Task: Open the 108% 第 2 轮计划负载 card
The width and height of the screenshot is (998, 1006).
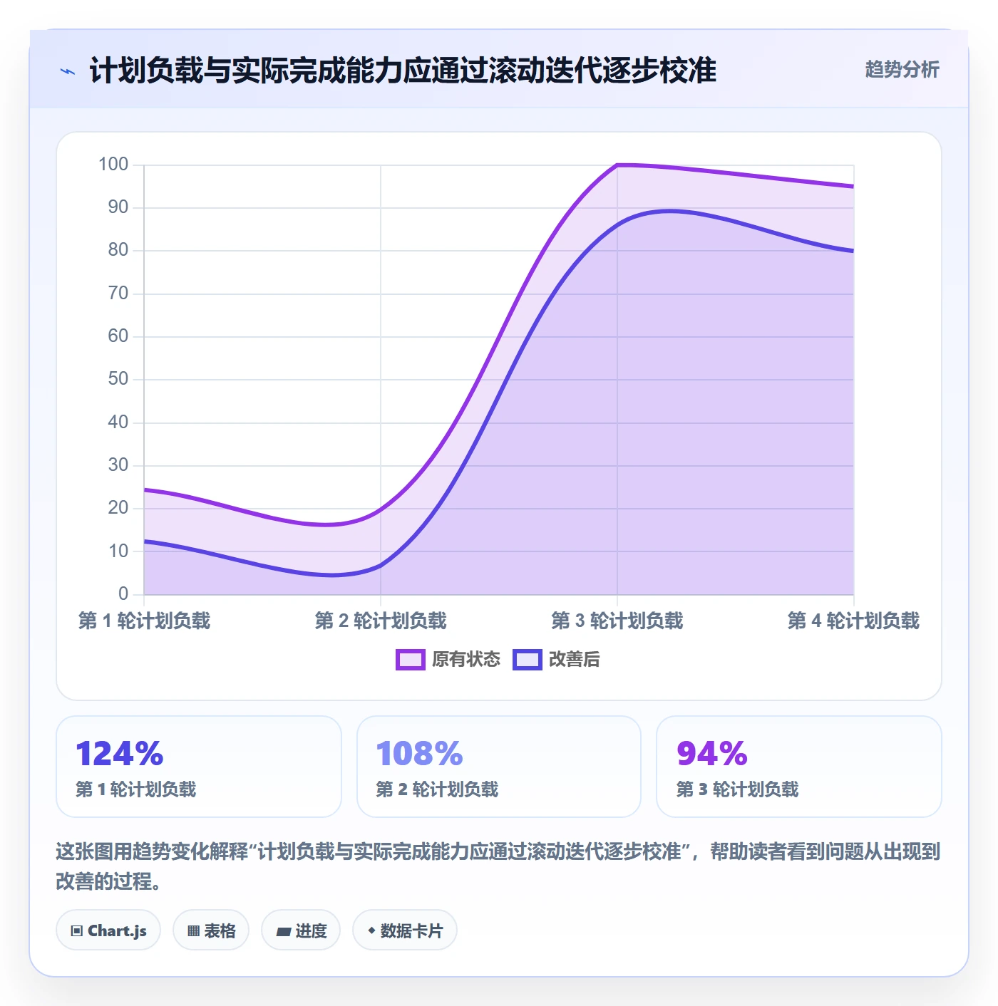Action: point(499,767)
